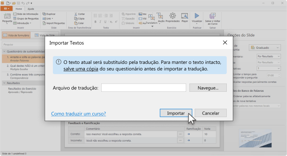Image resolution: width=287 pixels, height=156 pixels.
Task: Apply subscript formatting
Action: click(111, 22)
